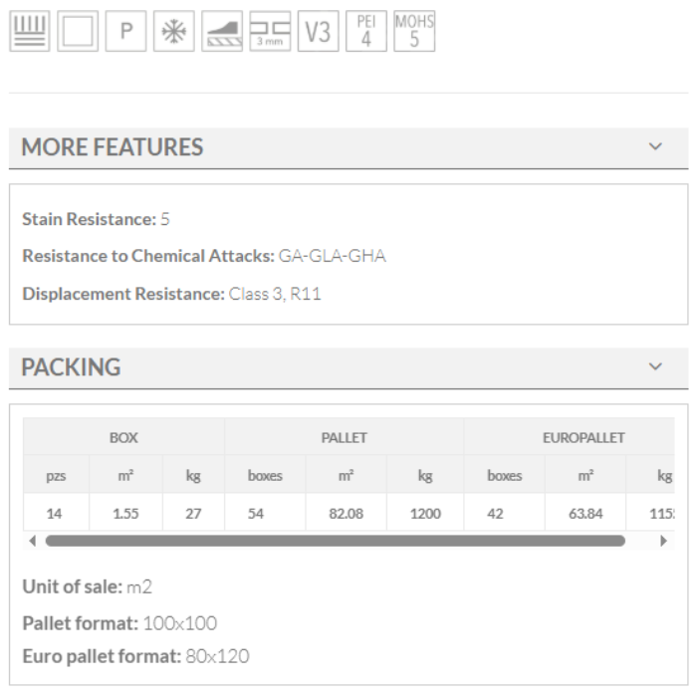Screen dimensions: 697x697
Task: Click the PACKING header title
Action: (72, 366)
